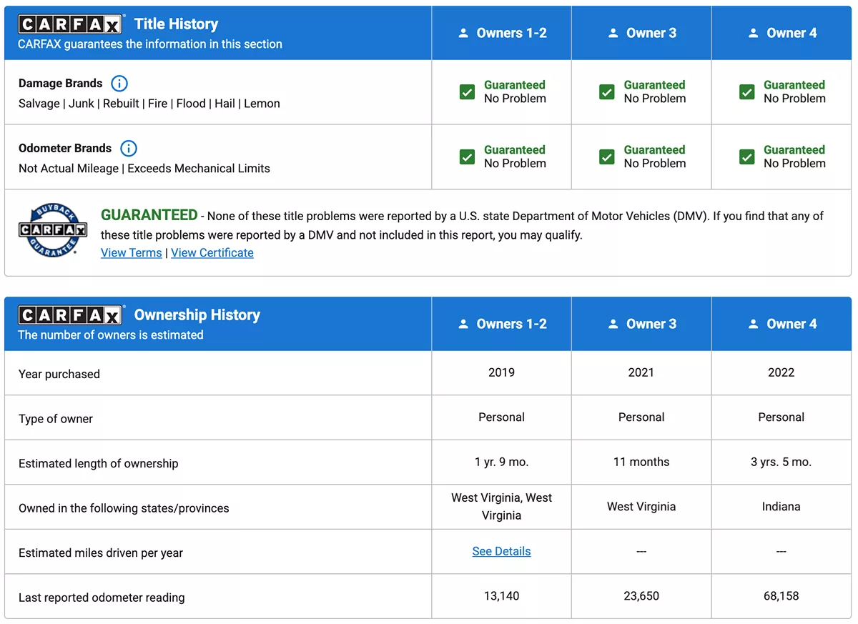
Task: Click the CARFAX logo in Title History header
Action: tap(71, 24)
